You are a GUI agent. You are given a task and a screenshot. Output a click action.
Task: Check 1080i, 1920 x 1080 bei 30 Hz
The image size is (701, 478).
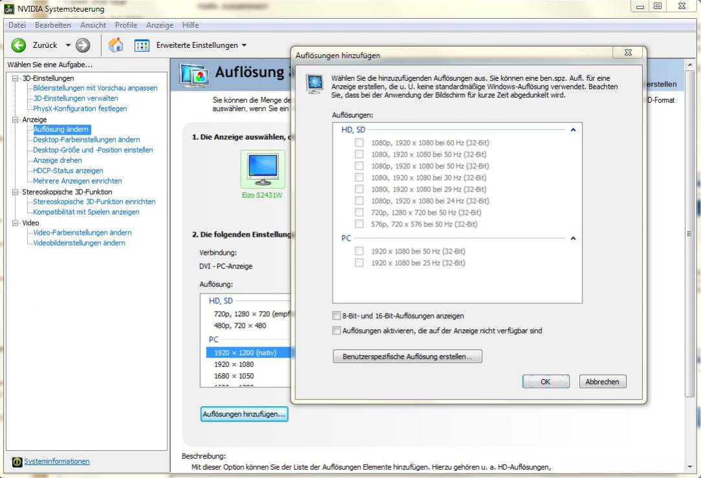[359, 177]
